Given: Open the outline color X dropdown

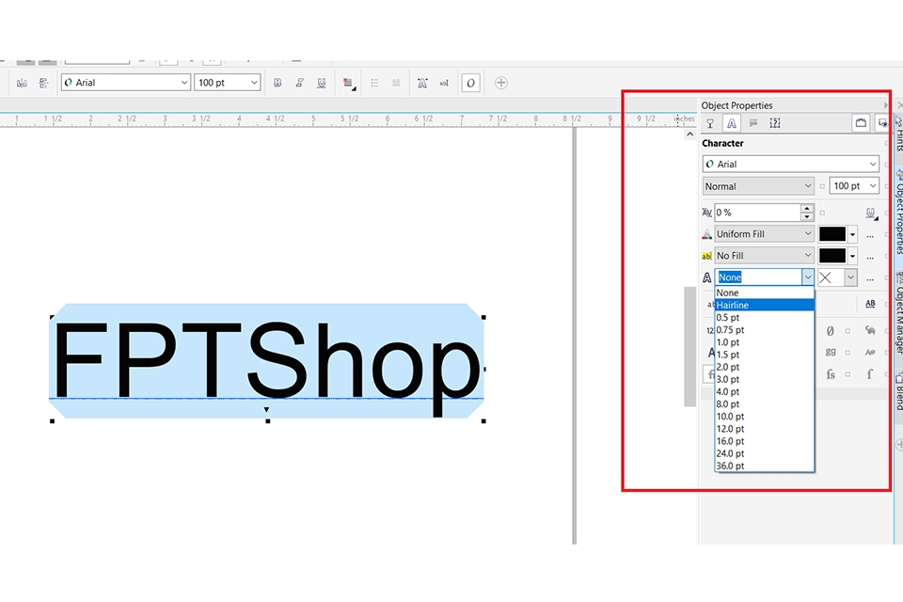Looking at the screenshot, I should coord(850,277).
